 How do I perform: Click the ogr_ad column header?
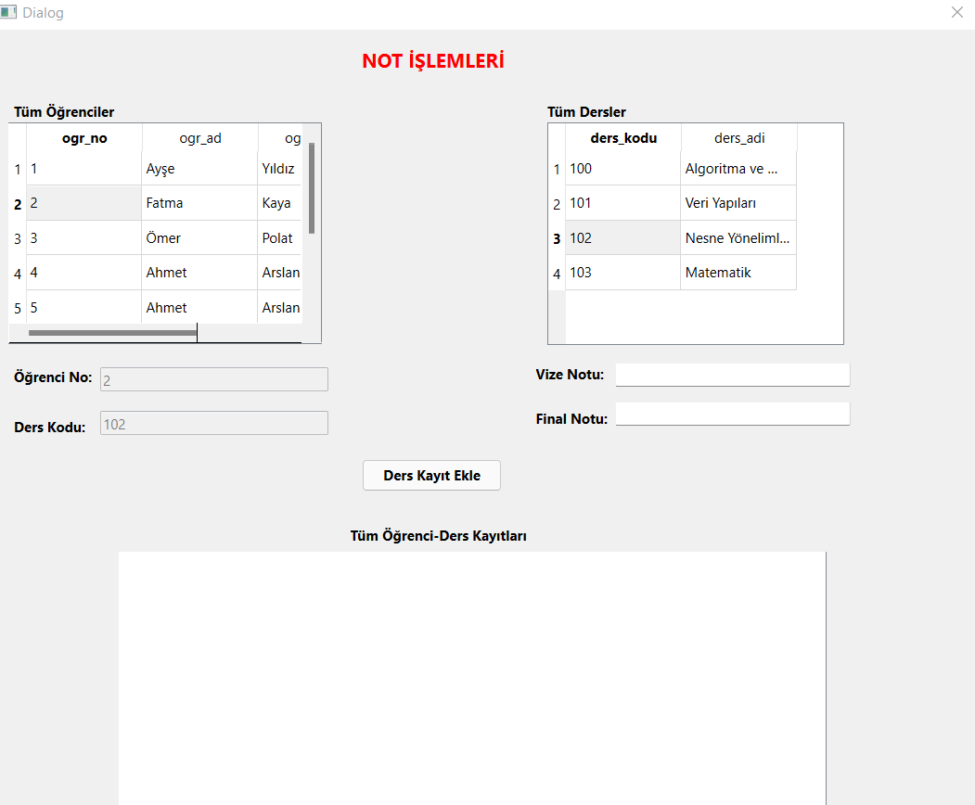pos(200,137)
